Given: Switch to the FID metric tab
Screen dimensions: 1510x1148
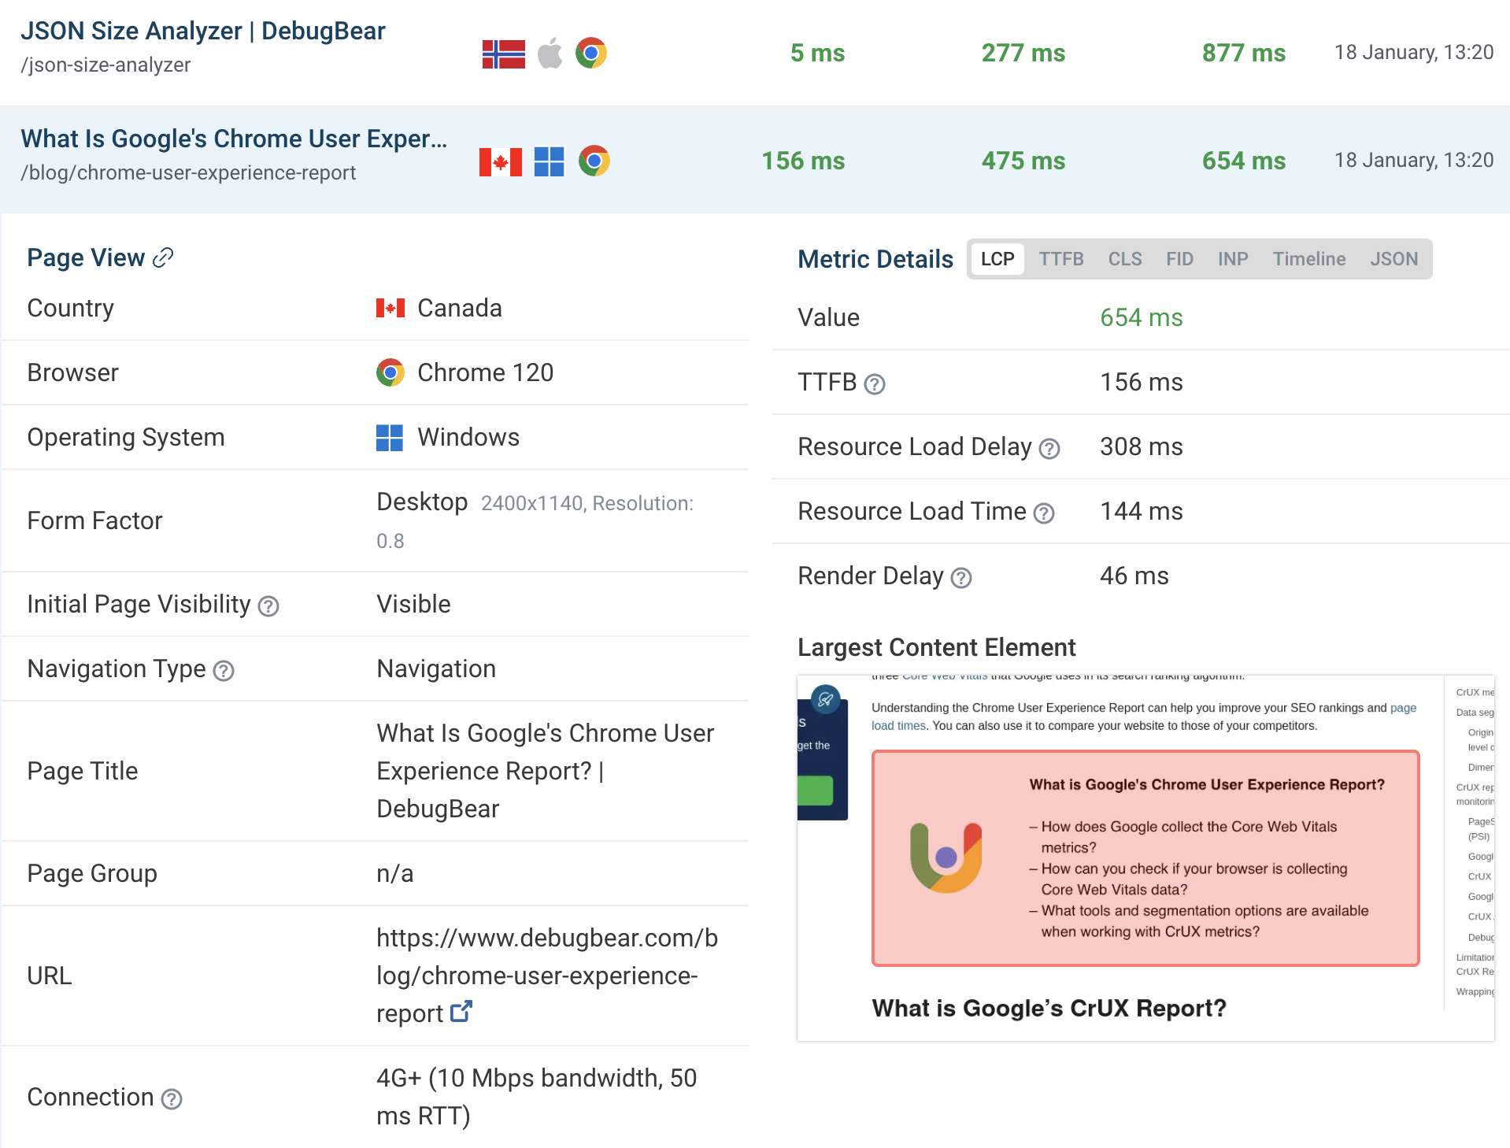Looking at the screenshot, I should 1179,259.
